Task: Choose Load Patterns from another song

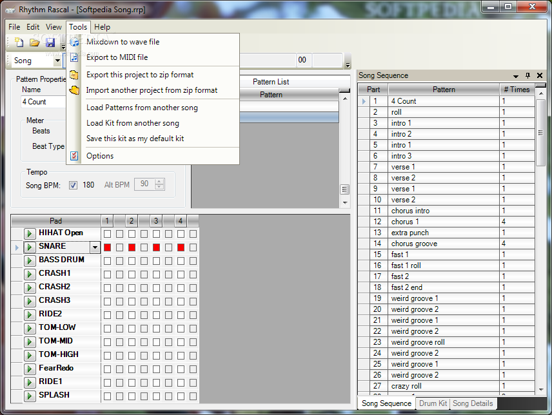Action: (x=143, y=108)
